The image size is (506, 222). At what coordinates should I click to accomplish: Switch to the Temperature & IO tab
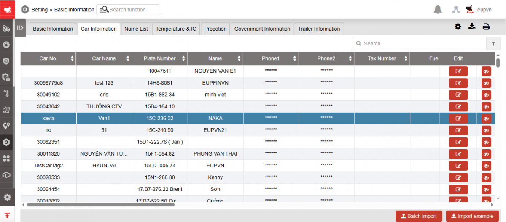[176, 29]
